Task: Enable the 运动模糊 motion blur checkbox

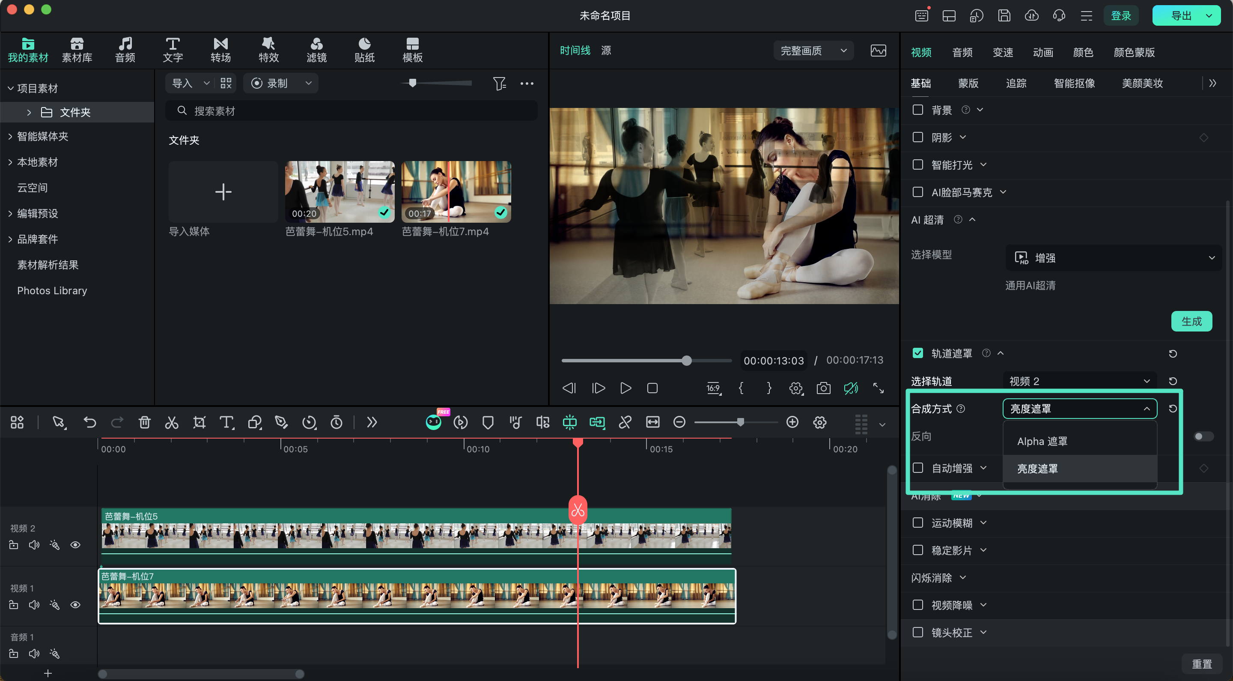Action: (917, 523)
